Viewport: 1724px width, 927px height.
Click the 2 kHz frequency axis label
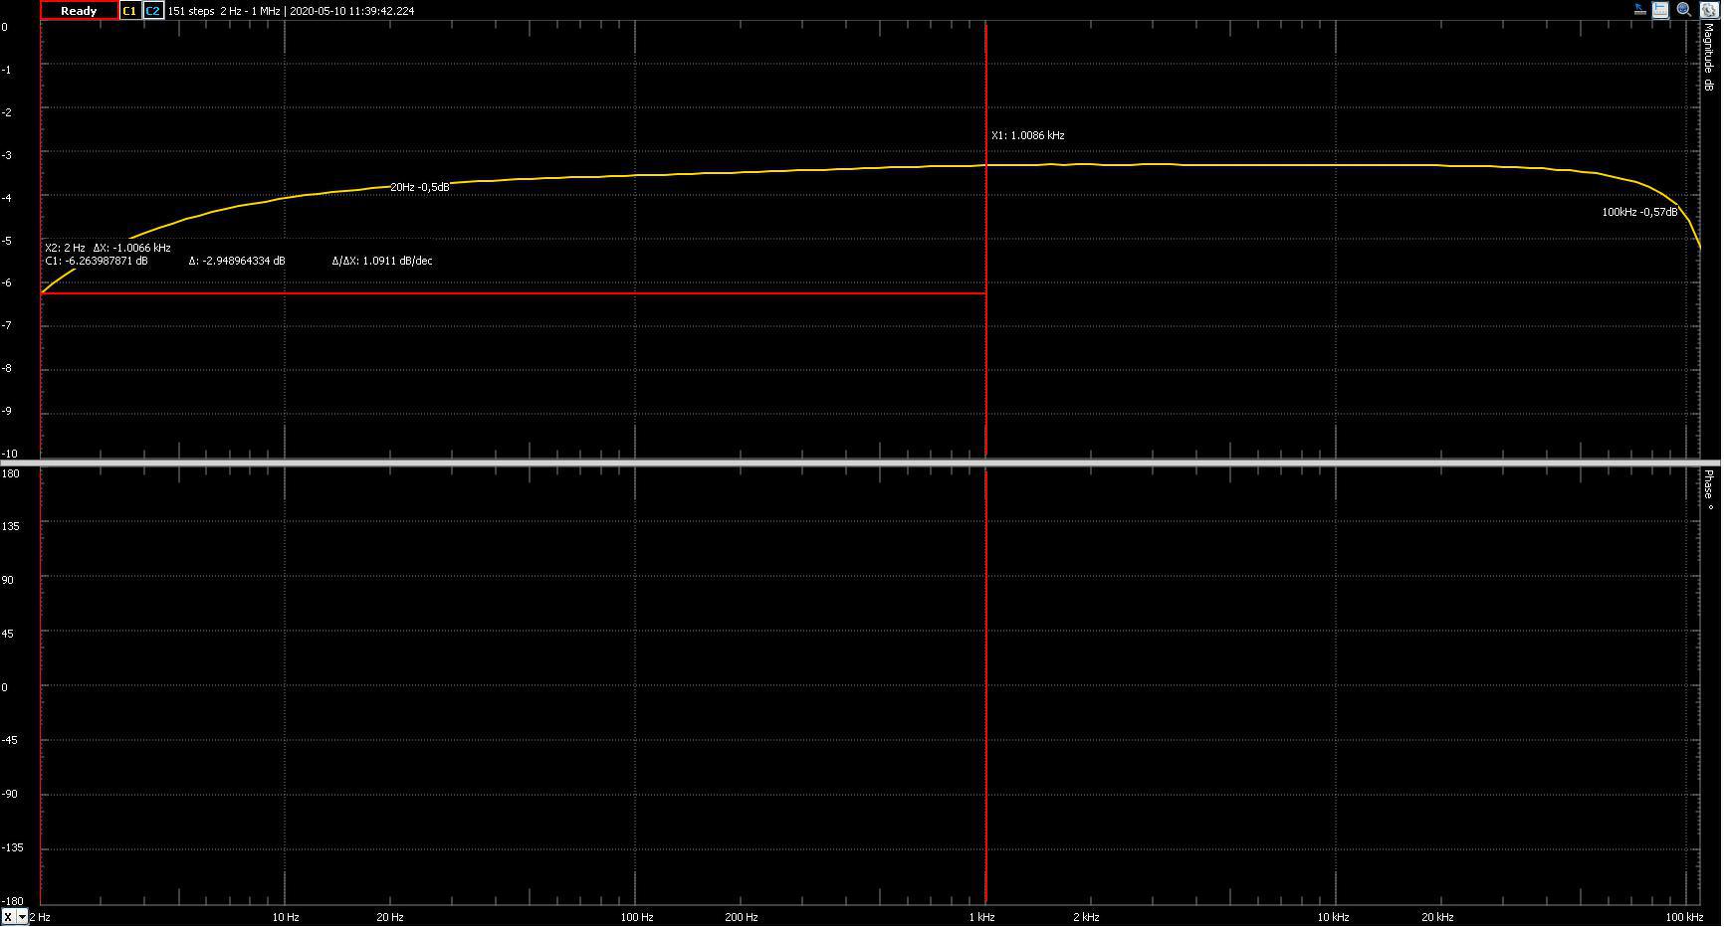[1086, 917]
